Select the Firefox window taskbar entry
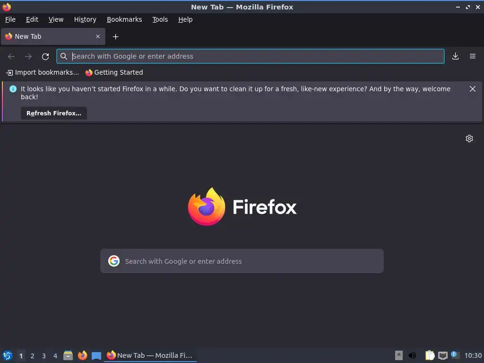484x363 pixels. point(150,355)
